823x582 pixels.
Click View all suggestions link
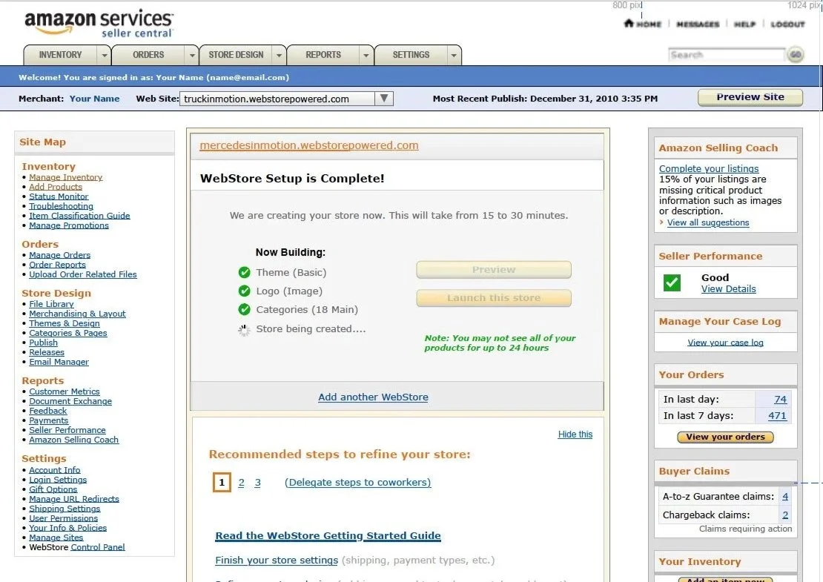point(708,222)
